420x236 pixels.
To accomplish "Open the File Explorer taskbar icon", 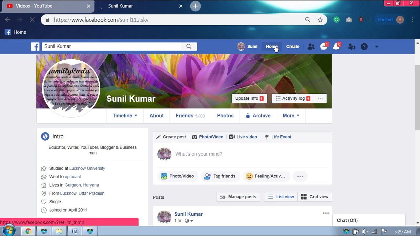I will [59, 231].
